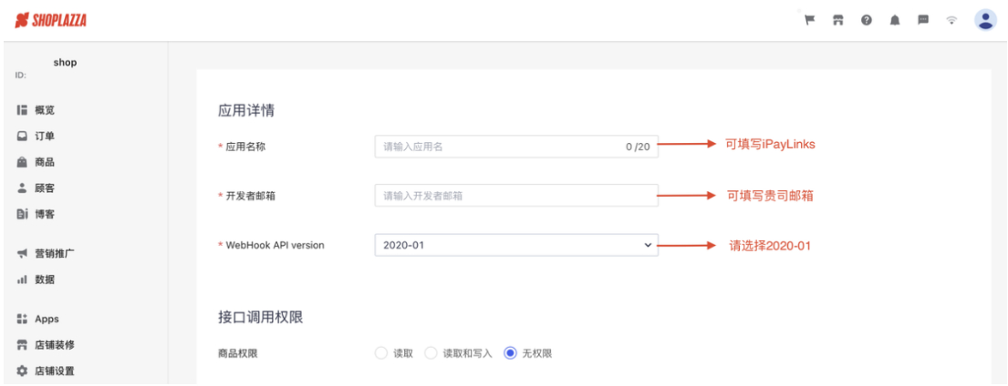Viewport: 1008px width, 386px height.
Task: Focus the 应用名称 input field
Action: pos(516,147)
